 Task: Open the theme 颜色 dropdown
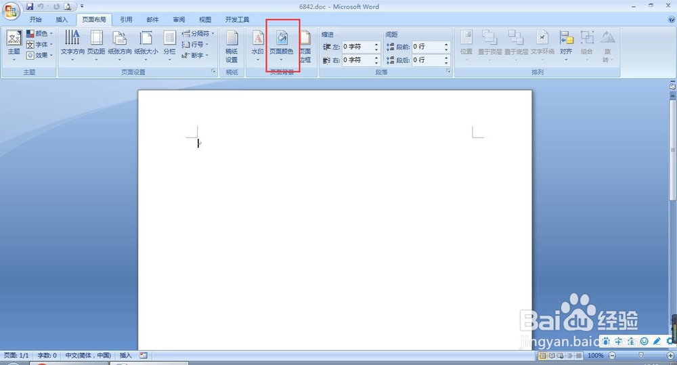point(39,33)
